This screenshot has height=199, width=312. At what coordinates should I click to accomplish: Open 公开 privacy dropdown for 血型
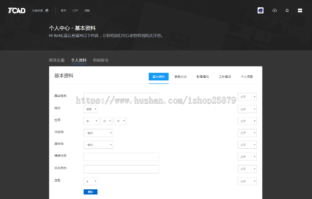[x=247, y=181]
